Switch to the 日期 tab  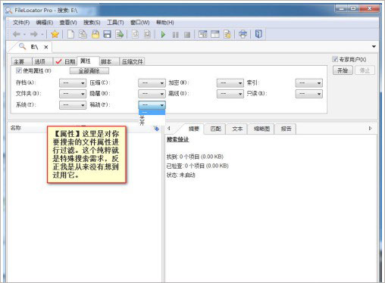(65, 61)
